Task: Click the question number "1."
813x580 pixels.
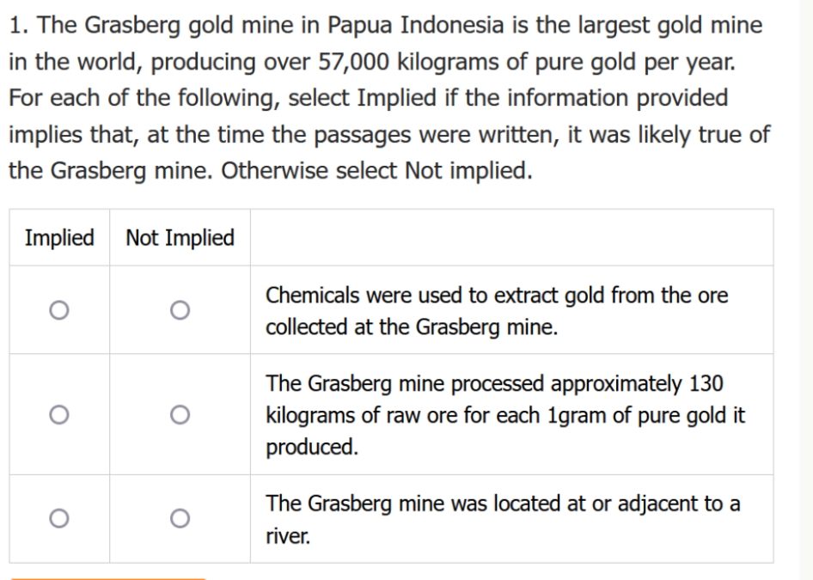Action: 20,26
